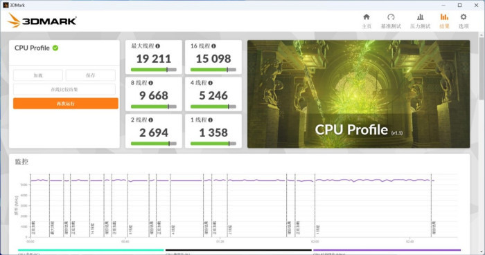Click the 加载 (Load) button
This screenshot has height=255, width=485.
click(x=38, y=75)
